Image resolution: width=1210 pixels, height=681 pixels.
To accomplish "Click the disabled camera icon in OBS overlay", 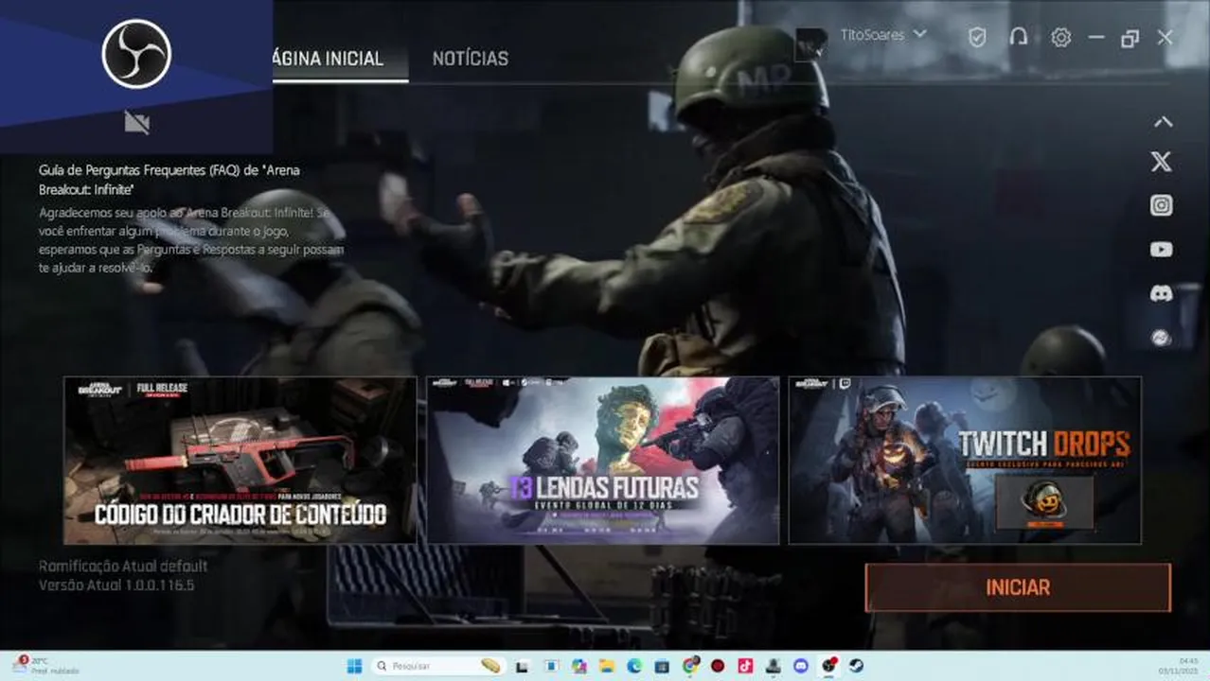I will [x=137, y=122].
